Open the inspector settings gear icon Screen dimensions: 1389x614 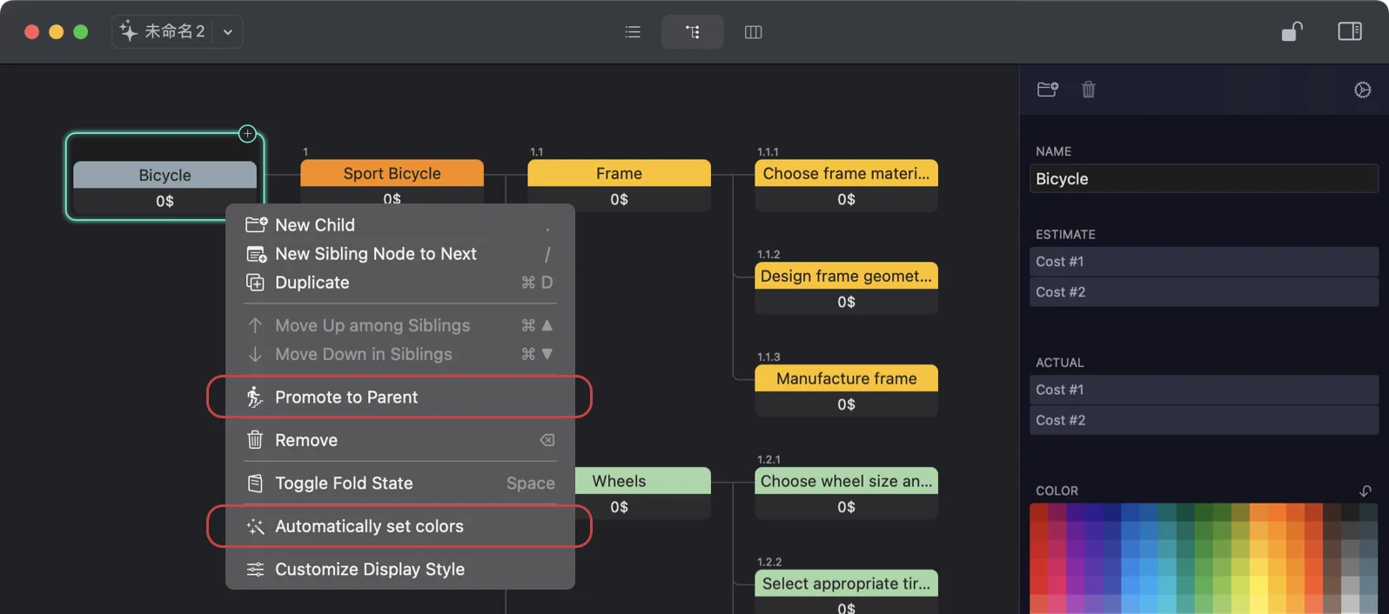1362,90
